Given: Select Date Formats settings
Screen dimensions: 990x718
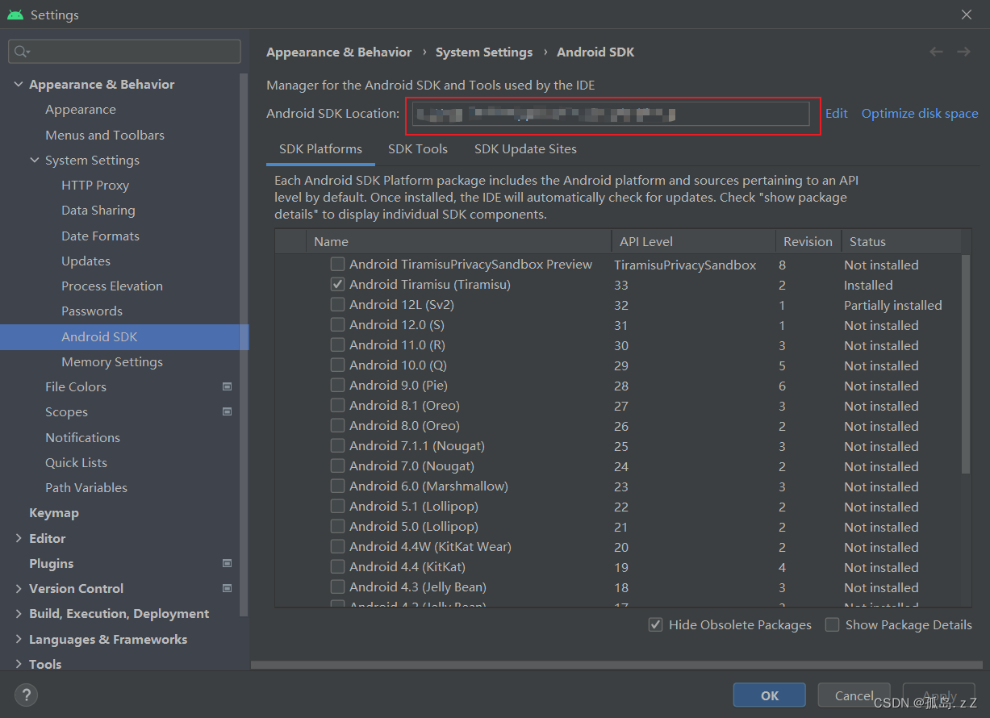Looking at the screenshot, I should coord(100,236).
